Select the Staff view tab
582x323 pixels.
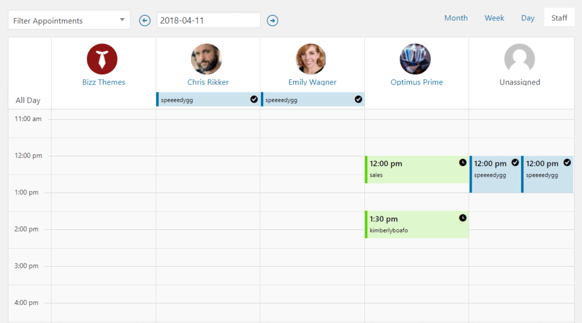559,18
